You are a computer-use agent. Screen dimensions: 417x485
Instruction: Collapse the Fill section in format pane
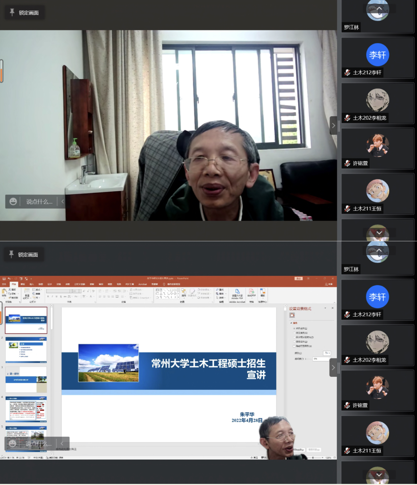click(291, 323)
